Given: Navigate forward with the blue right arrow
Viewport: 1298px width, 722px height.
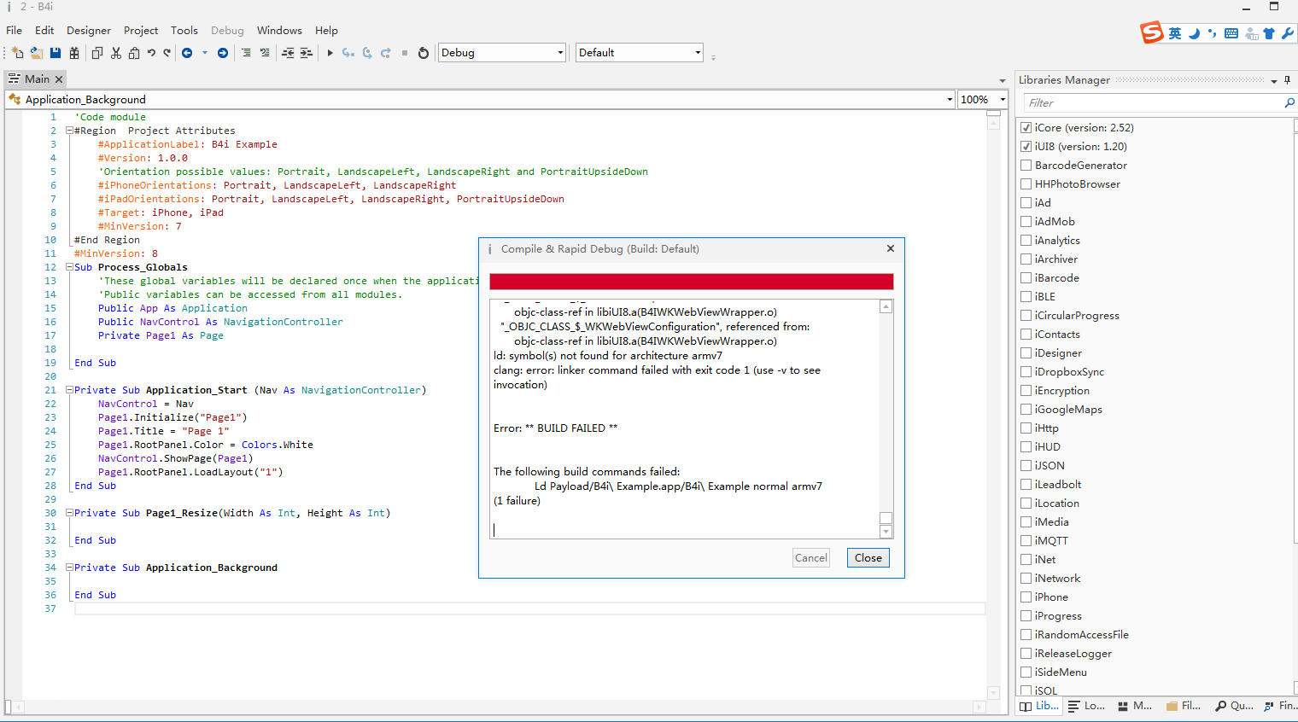Looking at the screenshot, I should pyautogui.click(x=223, y=53).
